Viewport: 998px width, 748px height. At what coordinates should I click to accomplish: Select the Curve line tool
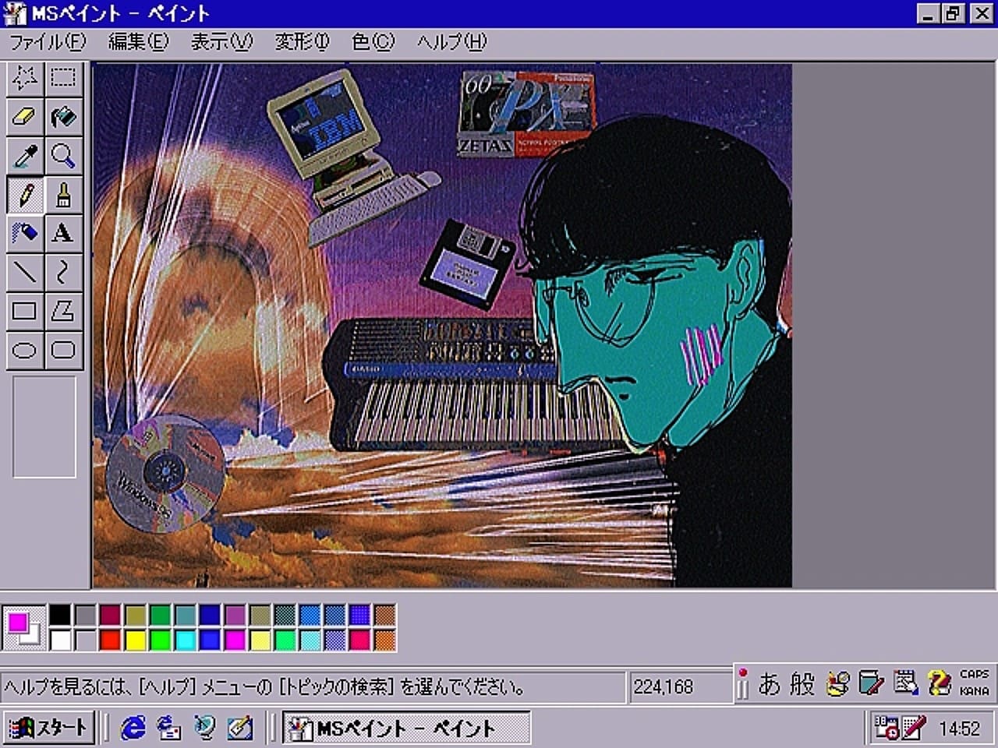(x=63, y=272)
